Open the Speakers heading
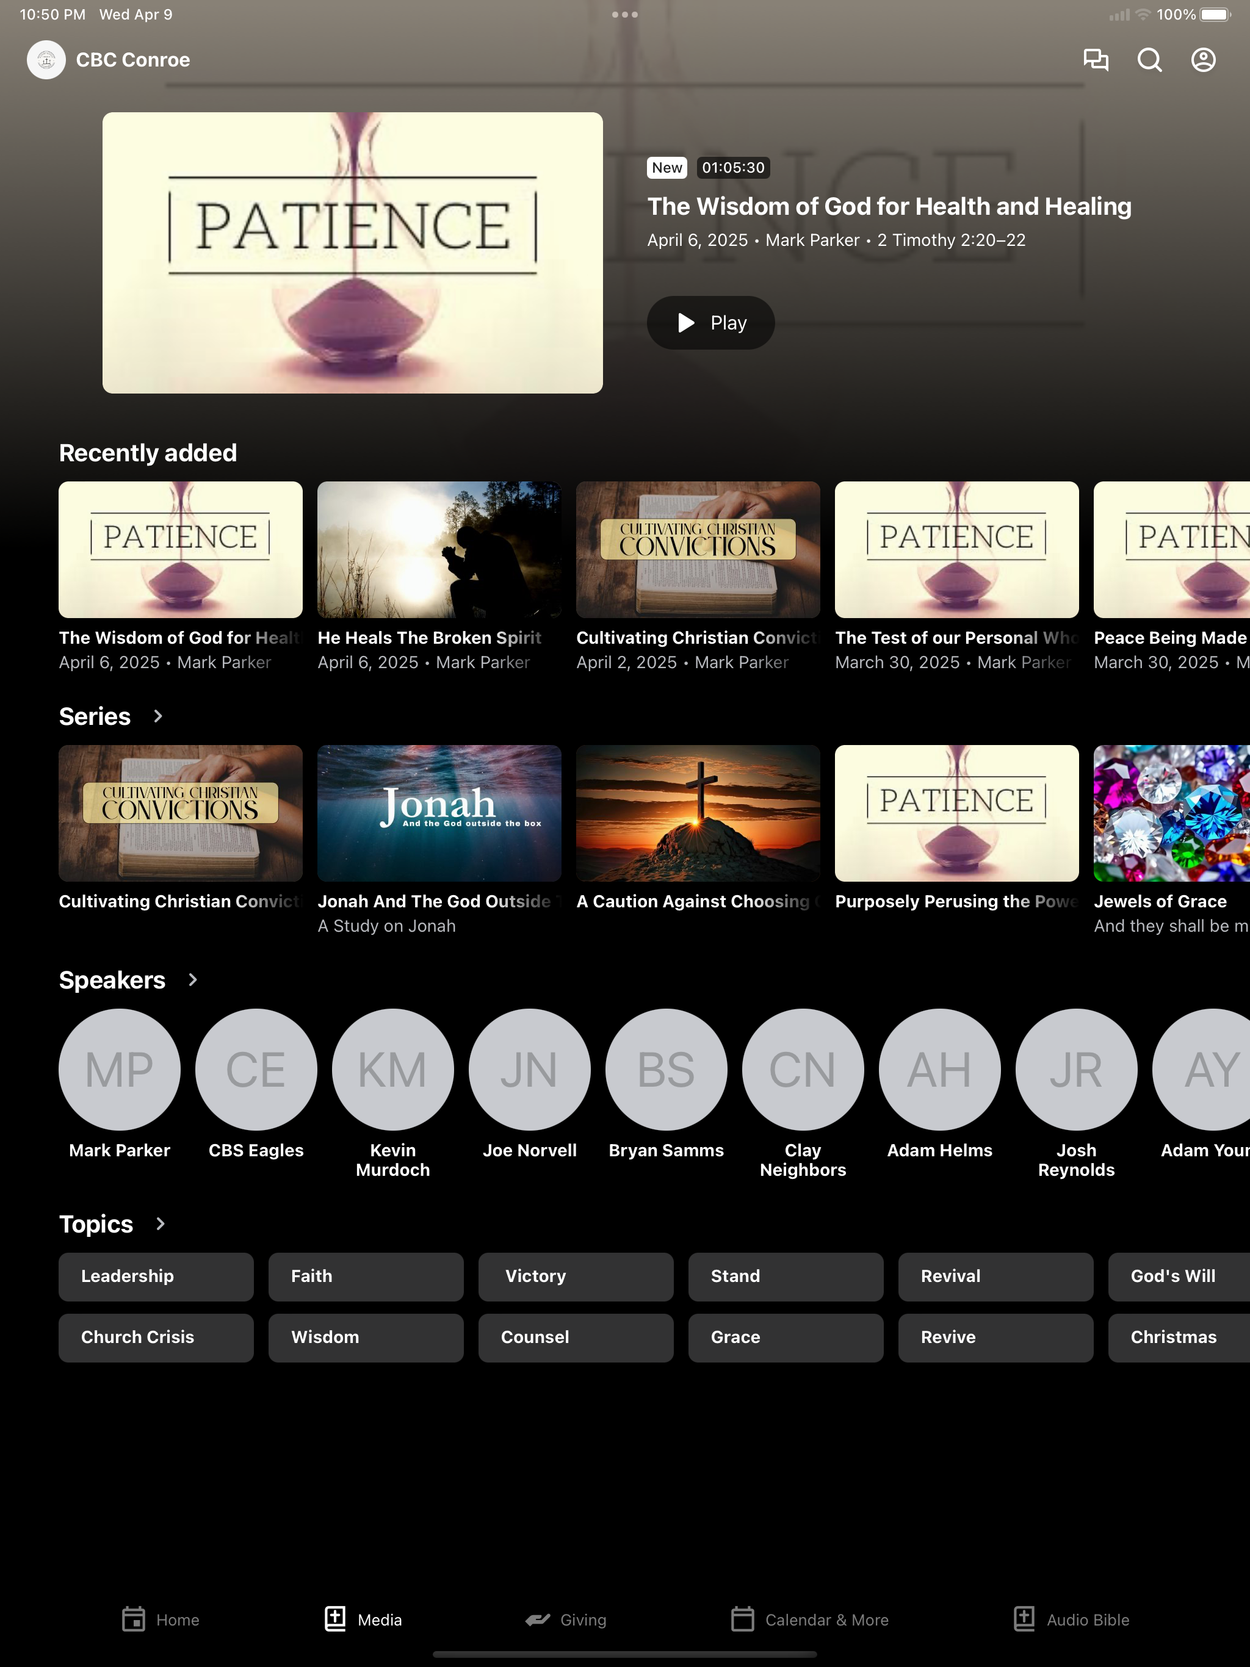This screenshot has height=1667, width=1250. (112, 980)
